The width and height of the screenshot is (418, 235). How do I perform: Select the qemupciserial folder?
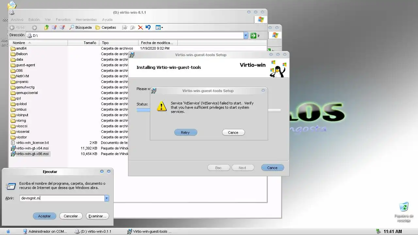tap(24, 93)
